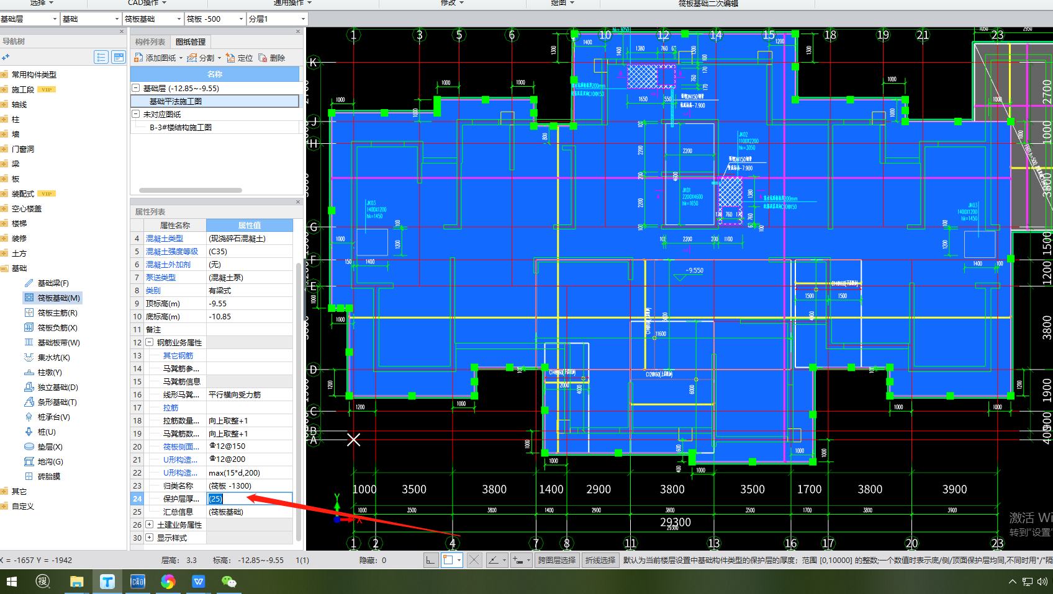Image resolution: width=1053 pixels, height=594 pixels.
Task: Expand the 基础 folder in navigation tree
Action: pyautogui.click(x=5, y=268)
